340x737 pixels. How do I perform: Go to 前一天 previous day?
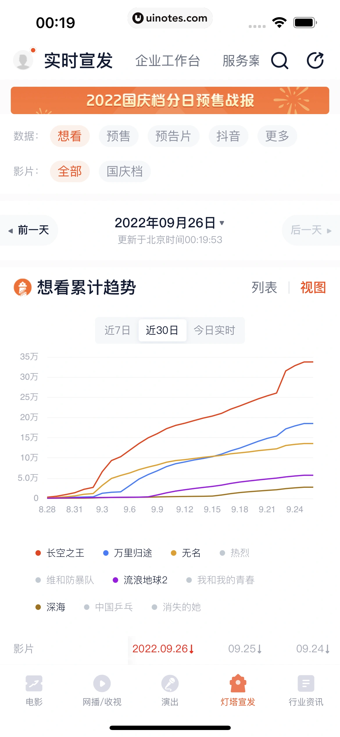click(29, 230)
